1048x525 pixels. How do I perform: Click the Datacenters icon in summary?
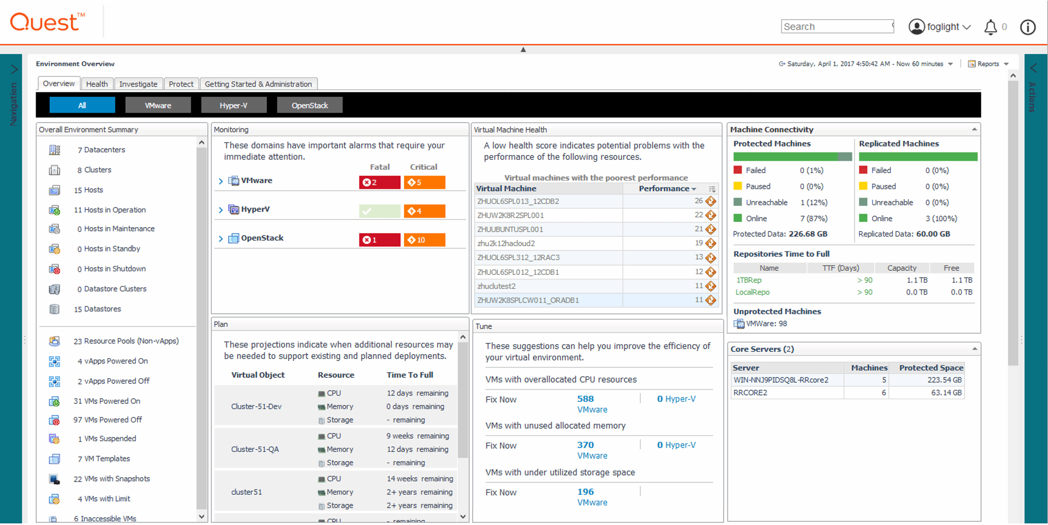point(54,150)
